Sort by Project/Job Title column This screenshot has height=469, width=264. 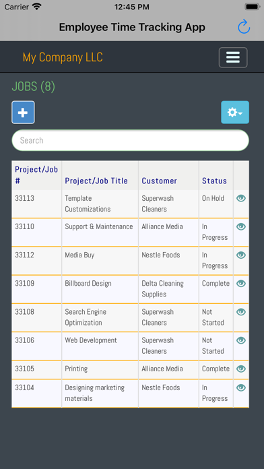click(96, 181)
